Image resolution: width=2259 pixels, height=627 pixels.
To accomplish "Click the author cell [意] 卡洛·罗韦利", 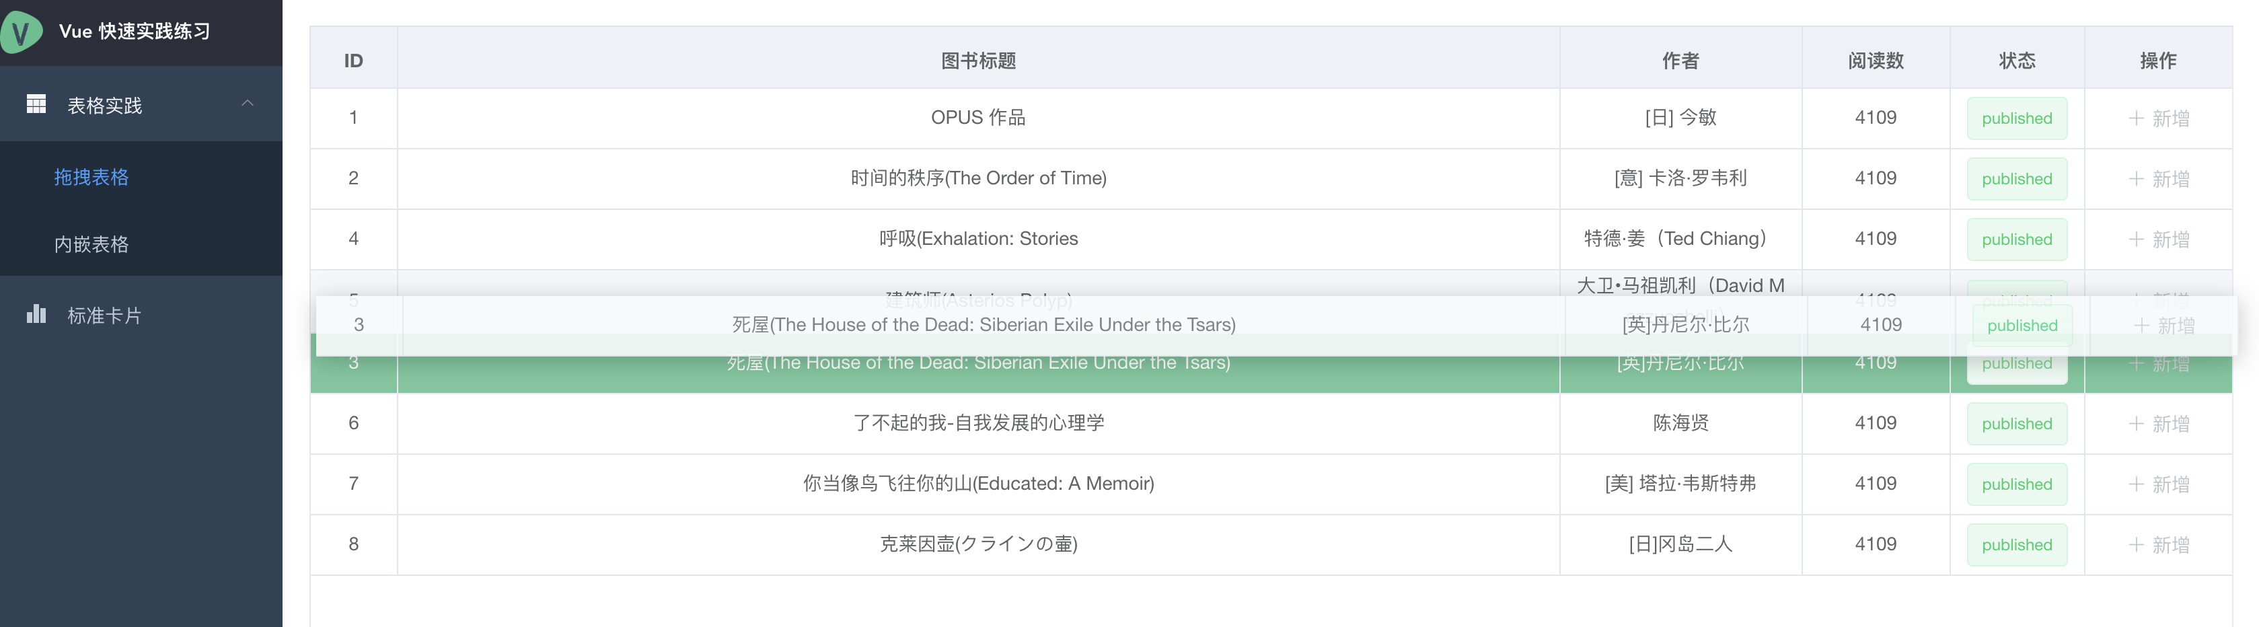I will tap(1680, 178).
